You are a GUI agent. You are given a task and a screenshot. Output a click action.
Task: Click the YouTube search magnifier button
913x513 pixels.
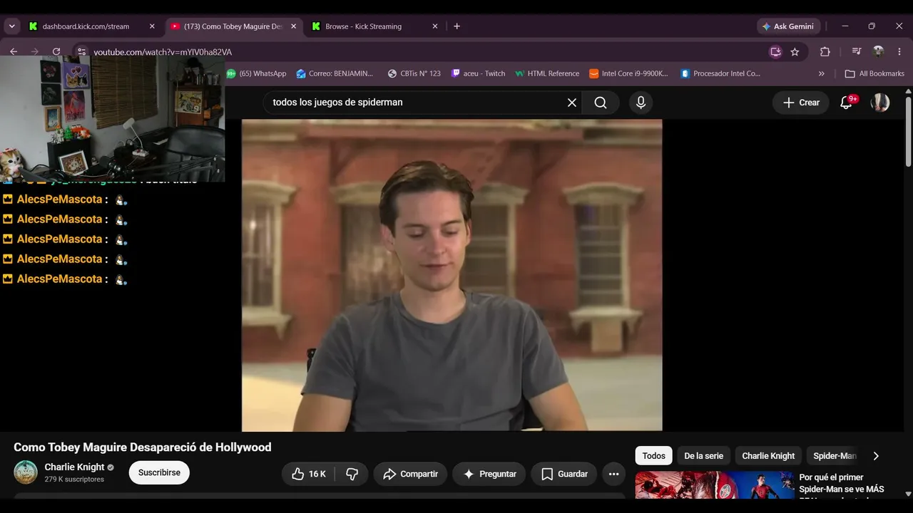[x=601, y=103]
